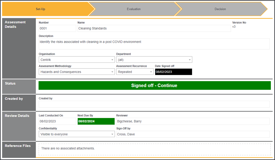Expand the Organisation dropdown
This screenshot has height=160, width=275.
pyautogui.click(x=77, y=60)
